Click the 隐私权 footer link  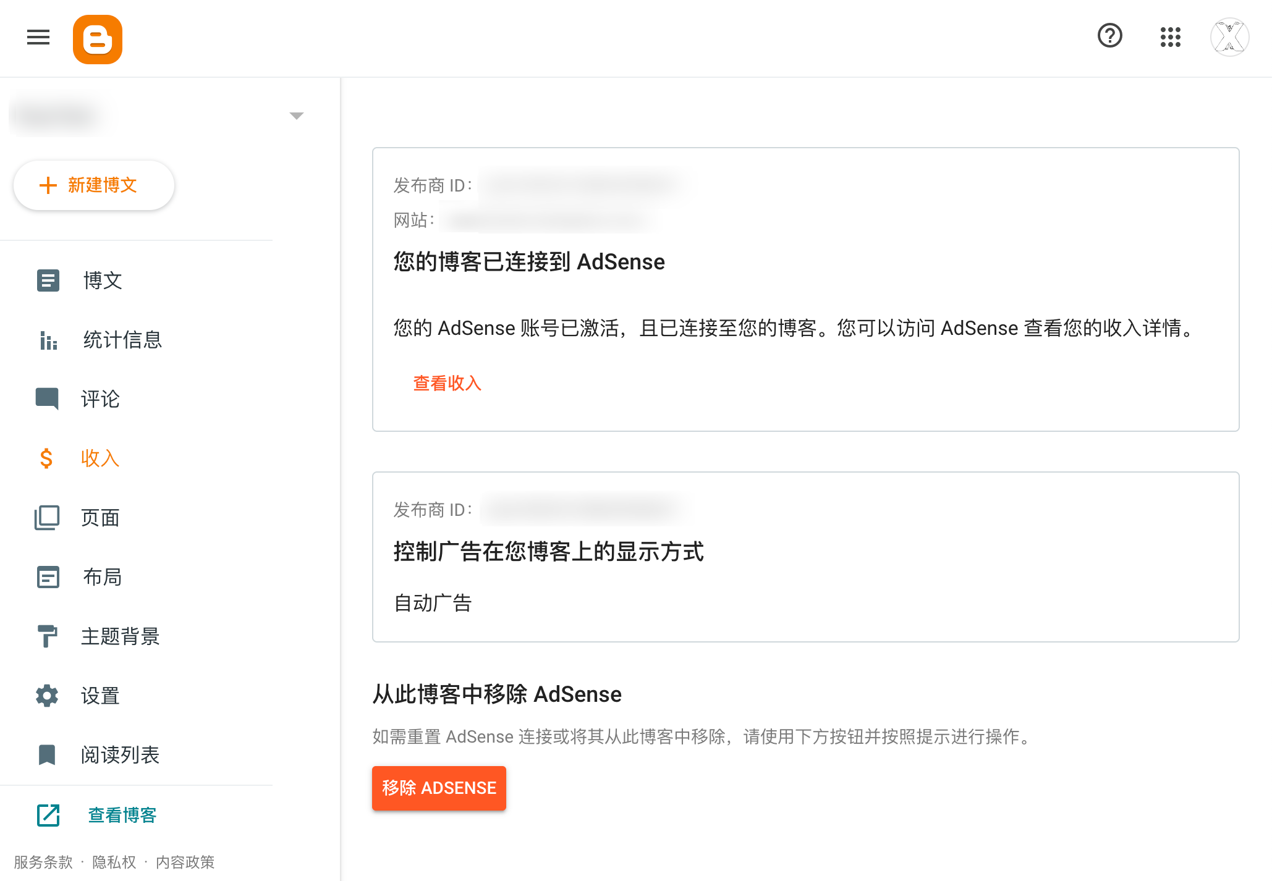point(113,862)
